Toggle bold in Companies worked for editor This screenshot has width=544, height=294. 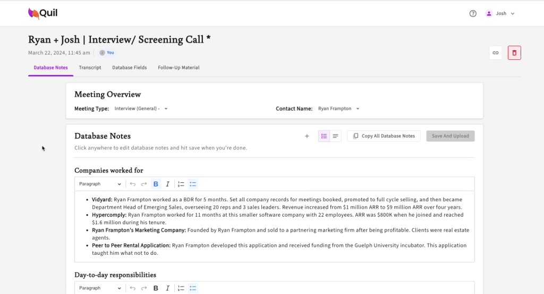coord(156,184)
